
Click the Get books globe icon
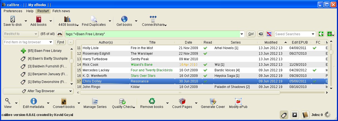124,19
